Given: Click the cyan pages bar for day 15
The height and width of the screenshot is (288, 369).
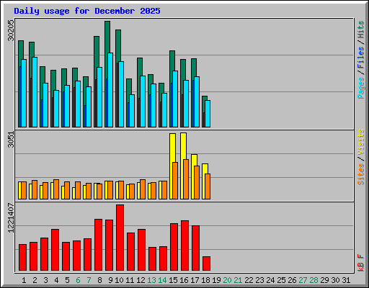Looking at the screenshot, I should pyautogui.click(x=175, y=99).
